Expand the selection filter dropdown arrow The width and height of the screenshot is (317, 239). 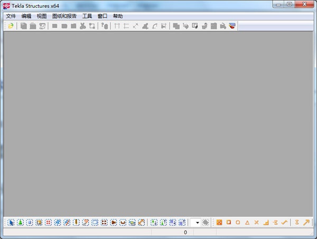pyautogui.click(x=197, y=223)
